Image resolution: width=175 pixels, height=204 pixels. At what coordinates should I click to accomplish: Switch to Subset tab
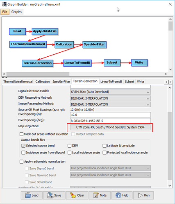[x=130, y=82]
